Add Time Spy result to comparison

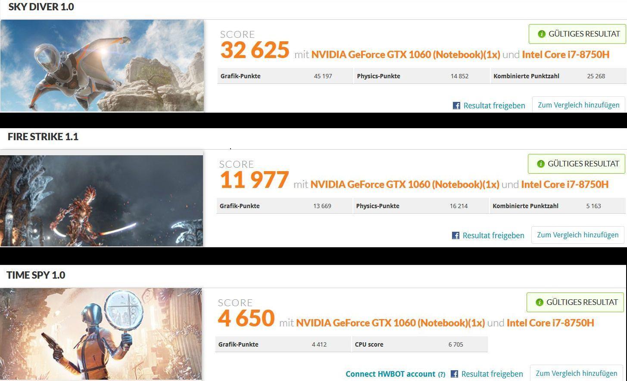577,373
